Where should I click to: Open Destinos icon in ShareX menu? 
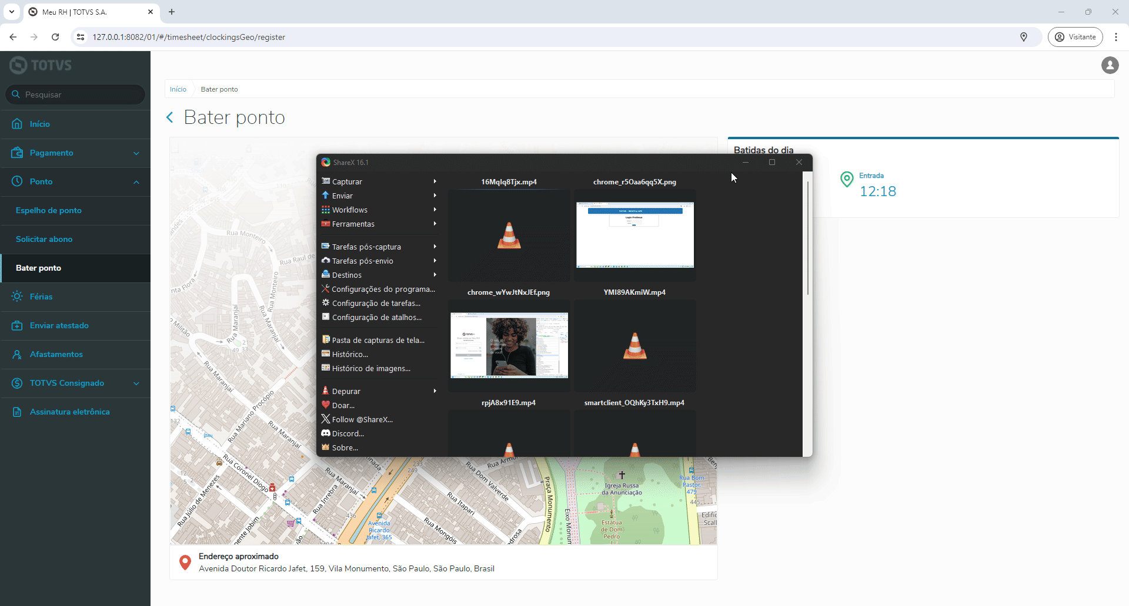click(325, 275)
